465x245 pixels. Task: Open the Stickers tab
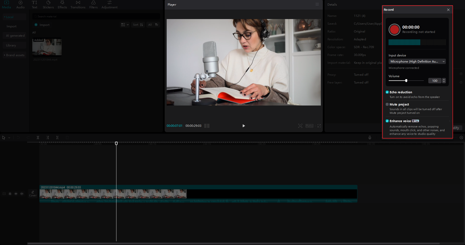(x=48, y=5)
